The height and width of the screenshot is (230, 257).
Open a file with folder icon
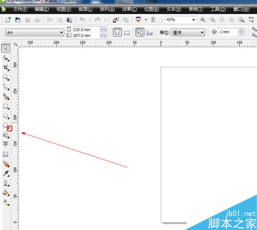coord(18,20)
